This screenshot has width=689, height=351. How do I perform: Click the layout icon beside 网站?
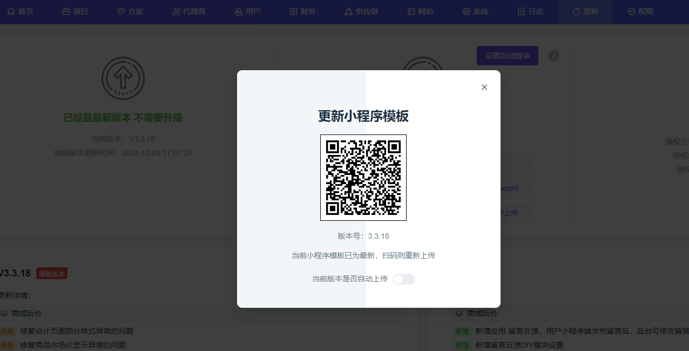pyautogui.click(x=411, y=11)
